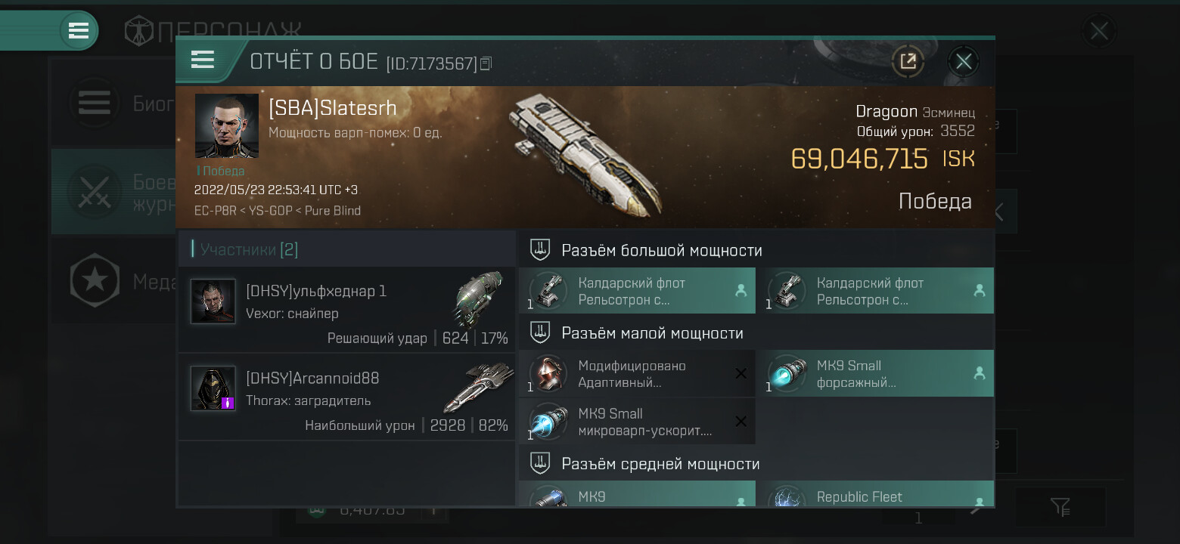Click the МК9 Small микроварп-ускорит. module
The height and width of the screenshot is (544, 1180).
[637, 422]
